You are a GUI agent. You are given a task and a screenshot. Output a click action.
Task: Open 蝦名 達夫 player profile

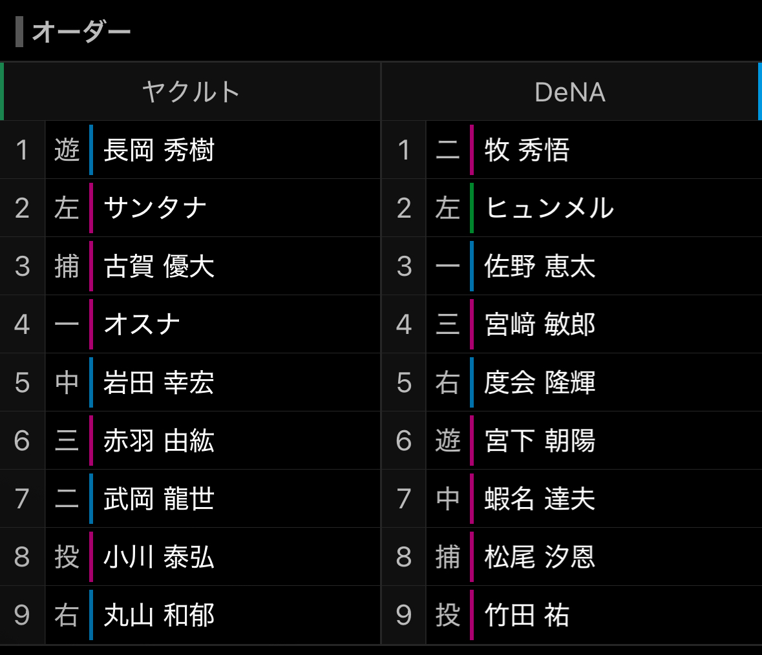pos(540,499)
